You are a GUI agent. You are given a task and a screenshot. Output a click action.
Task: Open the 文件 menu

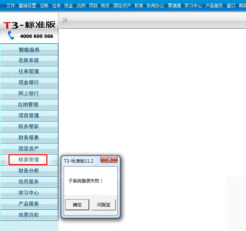click(x=11, y=6)
